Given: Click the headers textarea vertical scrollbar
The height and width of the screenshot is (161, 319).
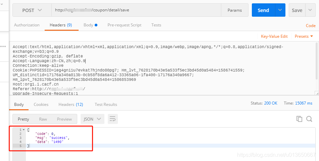Looking at the screenshot, I should 317,61.
